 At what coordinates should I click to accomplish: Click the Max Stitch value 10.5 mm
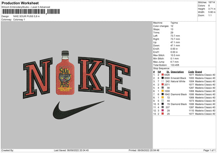tap(175, 55)
